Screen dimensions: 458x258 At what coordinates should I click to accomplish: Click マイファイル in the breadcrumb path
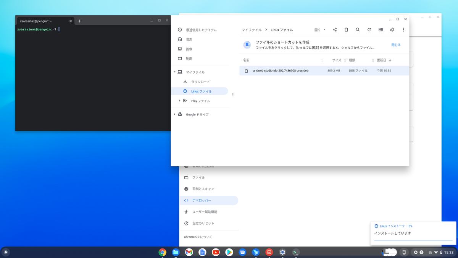click(252, 30)
